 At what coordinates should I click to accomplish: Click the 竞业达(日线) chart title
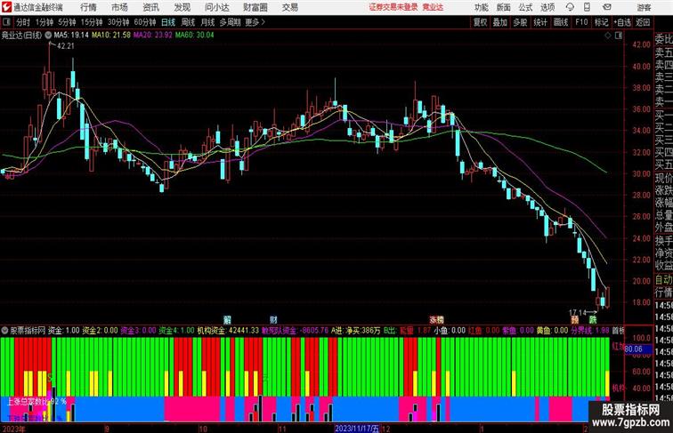[22, 36]
